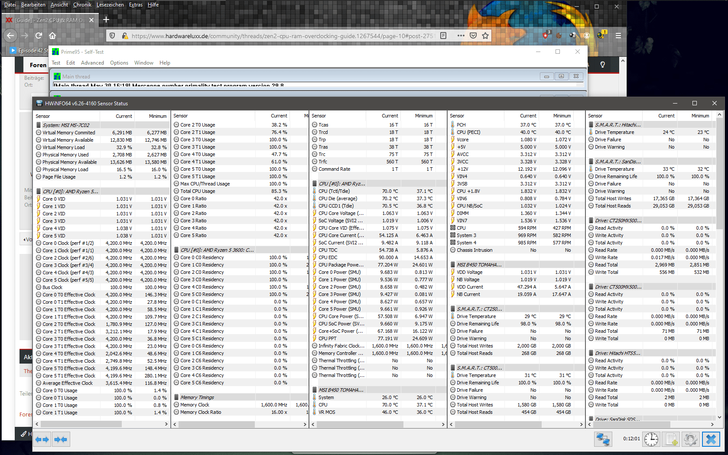Select the Total CPU Usage row
The image size is (728, 455).
pyautogui.click(x=240, y=191)
